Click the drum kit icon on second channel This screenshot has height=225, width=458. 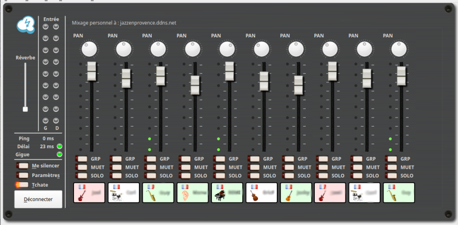click(x=116, y=195)
